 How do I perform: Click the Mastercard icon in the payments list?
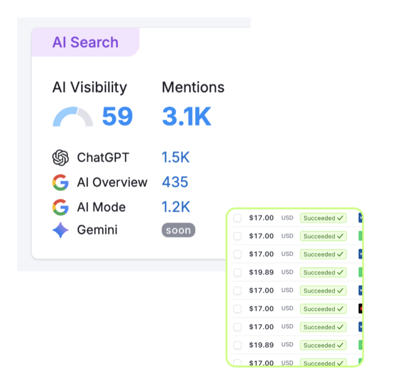[360, 309]
